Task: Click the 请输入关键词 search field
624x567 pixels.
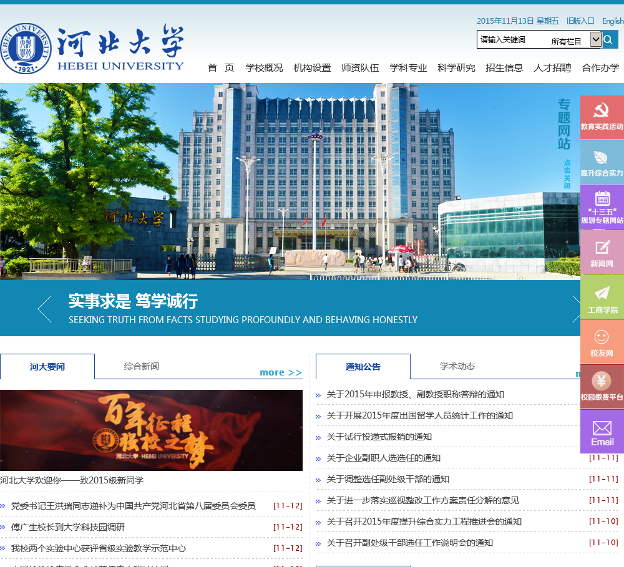Action: 514,40
